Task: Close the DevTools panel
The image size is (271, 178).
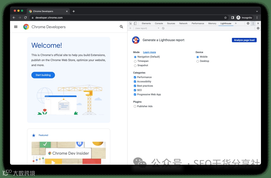Action: [x=258, y=23]
